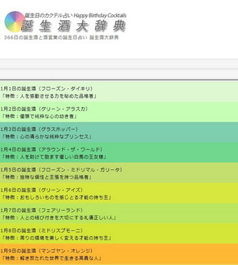Click the 優雅で純粋な心の幼き者 description
This screenshot has width=238, height=265.
coord(39,116)
